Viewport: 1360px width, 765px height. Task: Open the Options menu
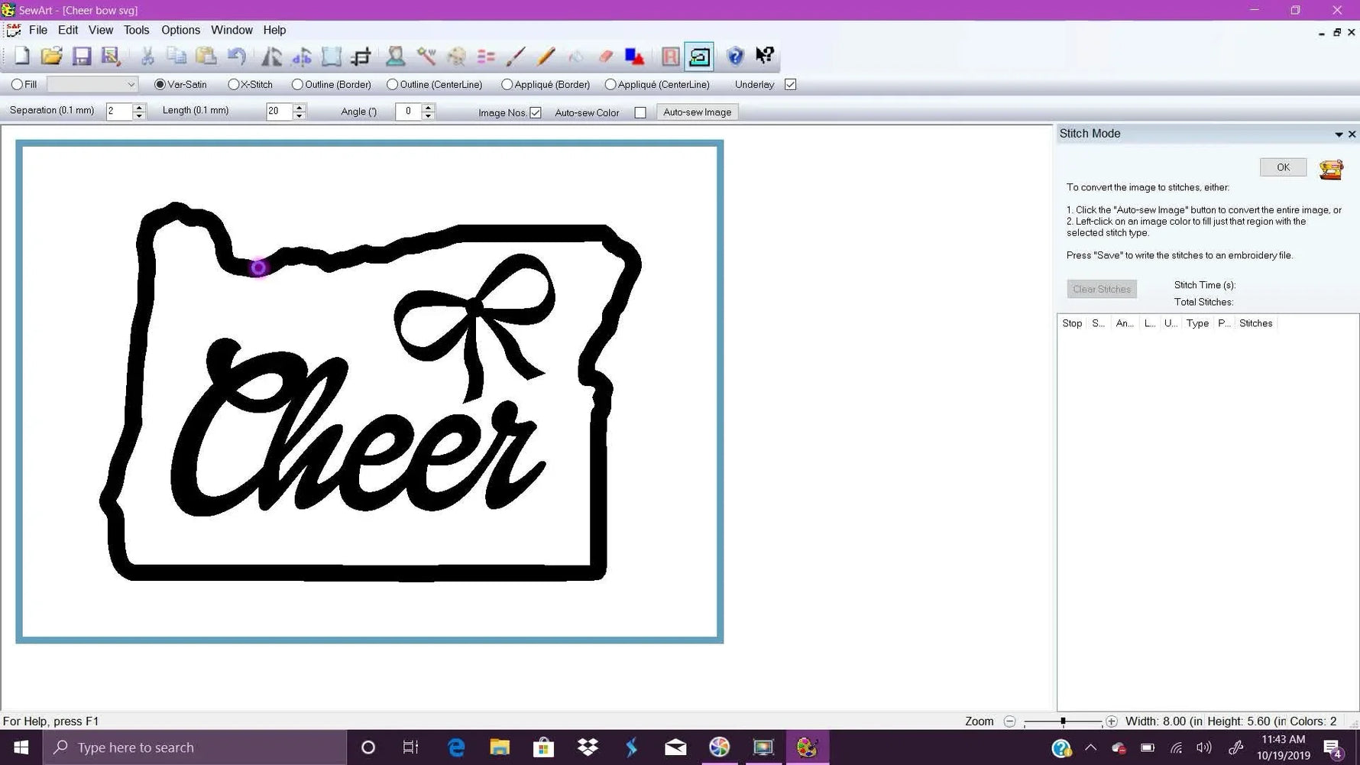tap(180, 30)
